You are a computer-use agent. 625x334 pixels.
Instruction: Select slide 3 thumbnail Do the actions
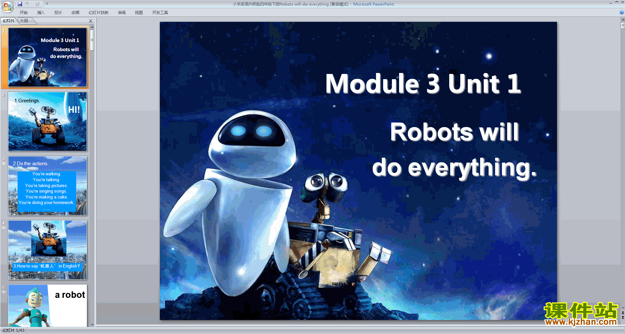pos(48,186)
